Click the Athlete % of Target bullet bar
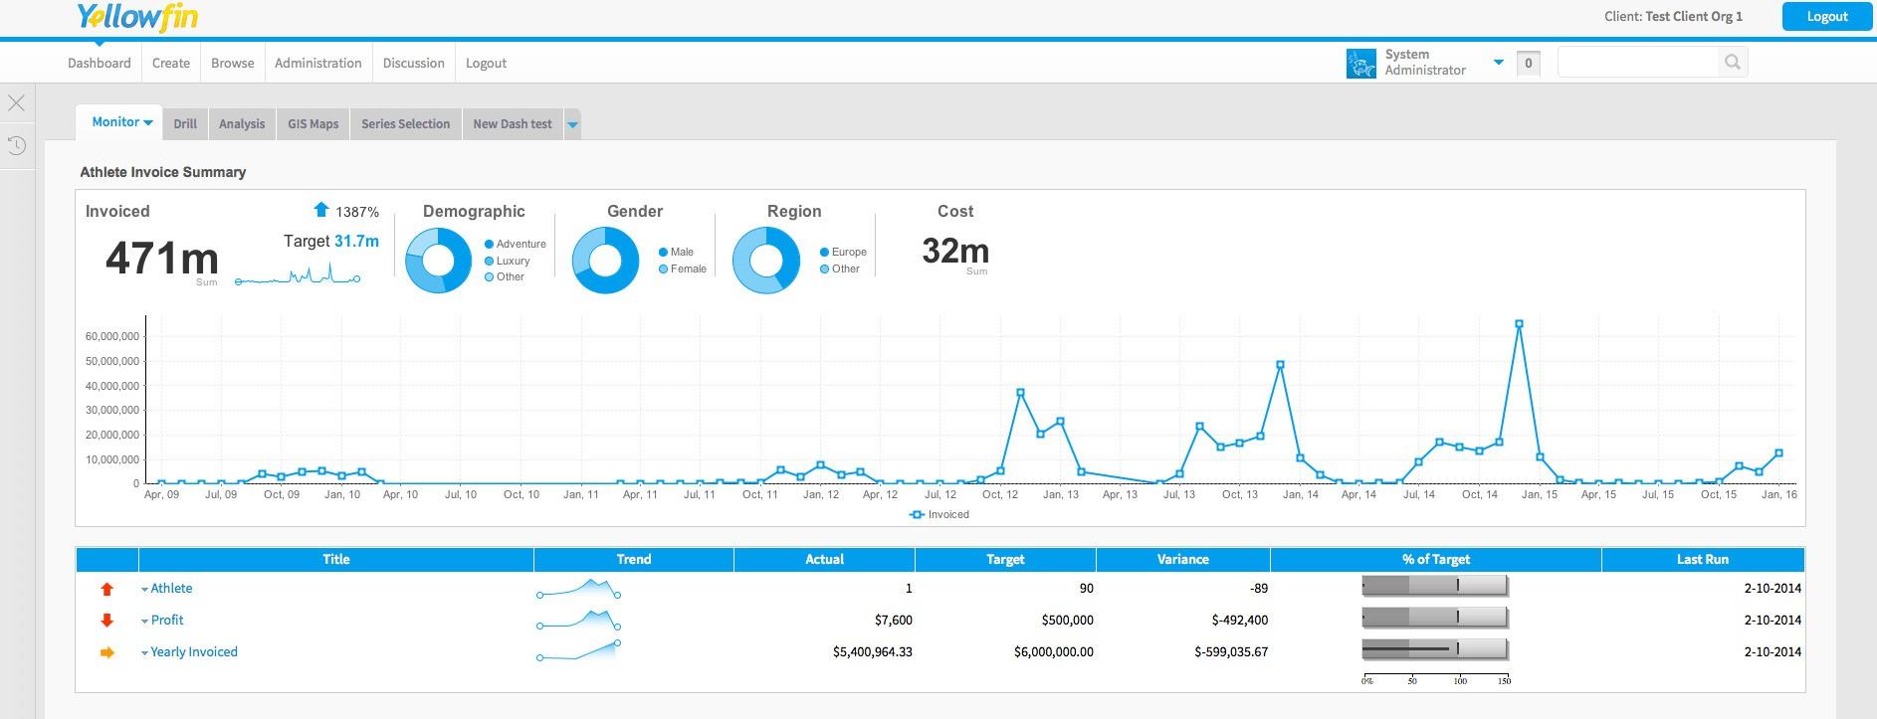The height and width of the screenshot is (719, 1877). [1435, 587]
